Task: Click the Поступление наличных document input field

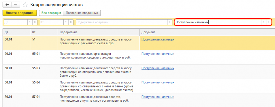Action: coord(218,22)
